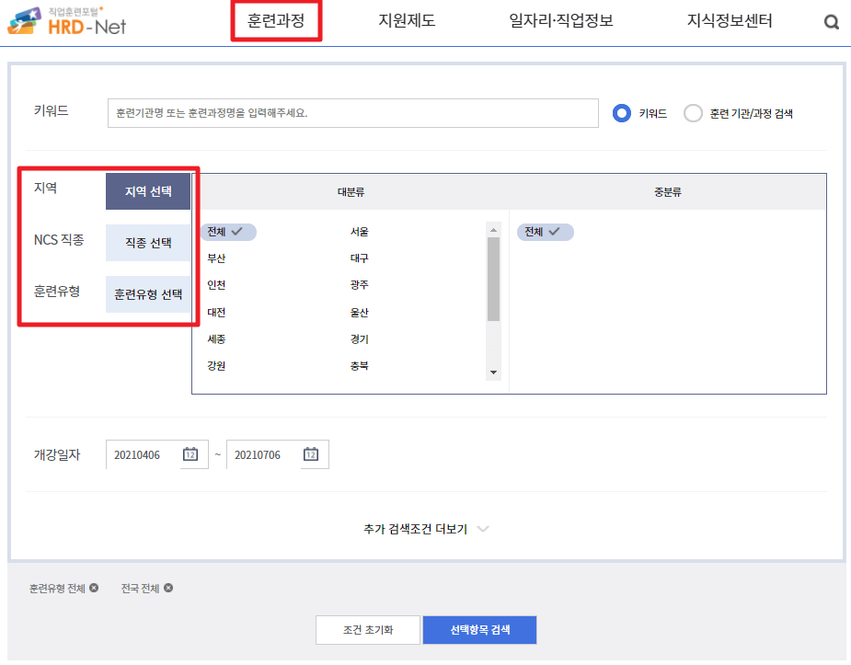Click the end date field 20210706

[278, 454]
